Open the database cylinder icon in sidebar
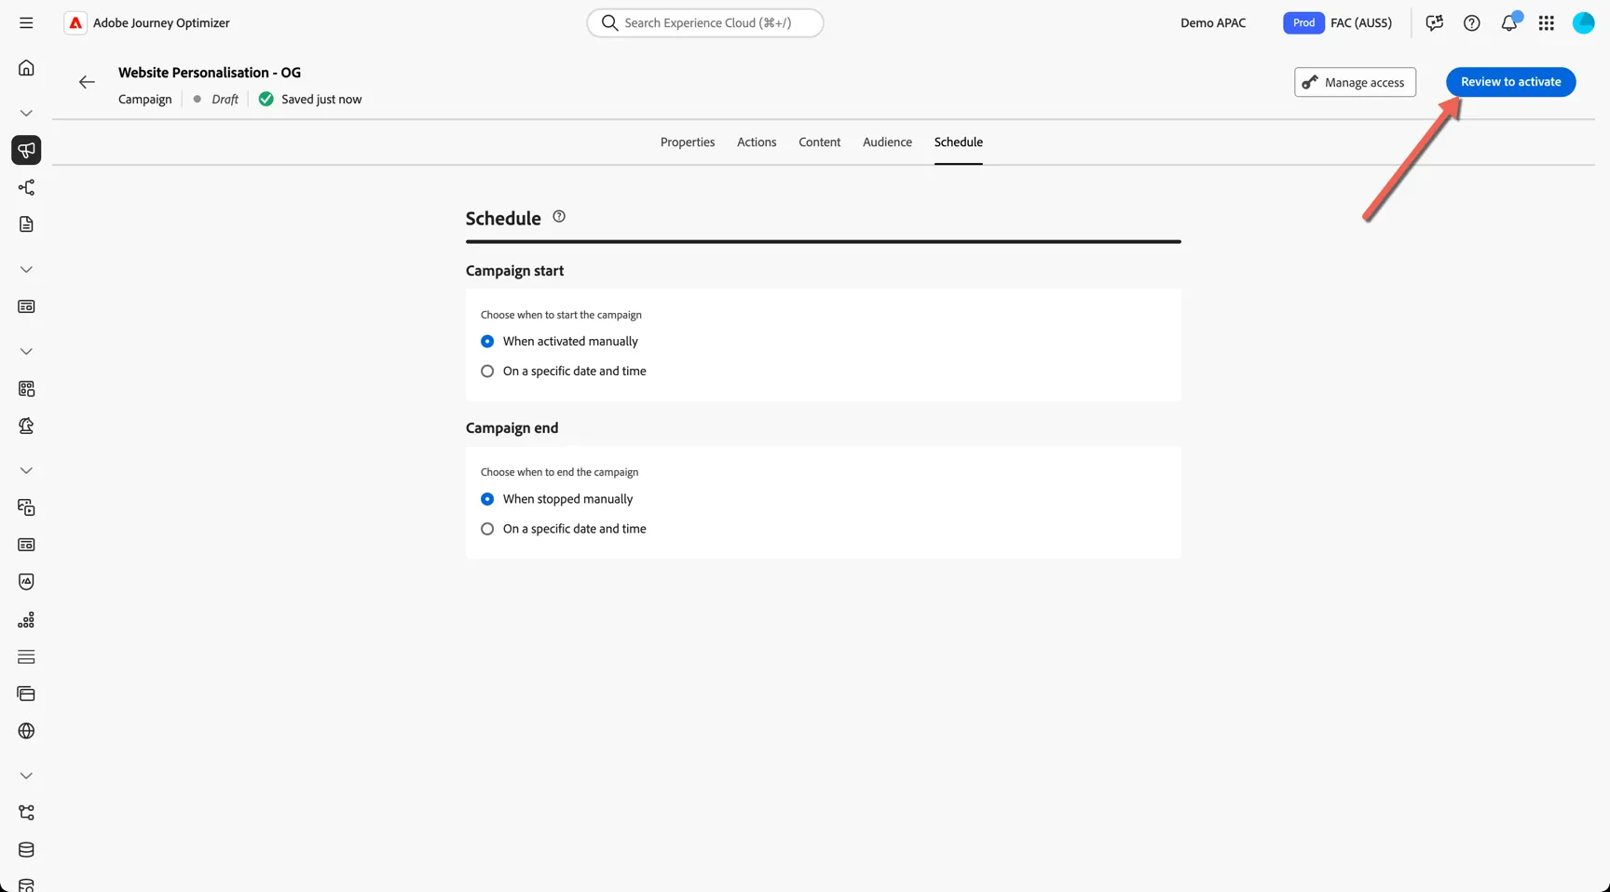The width and height of the screenshot is (1610, 892). coord(26,850)
